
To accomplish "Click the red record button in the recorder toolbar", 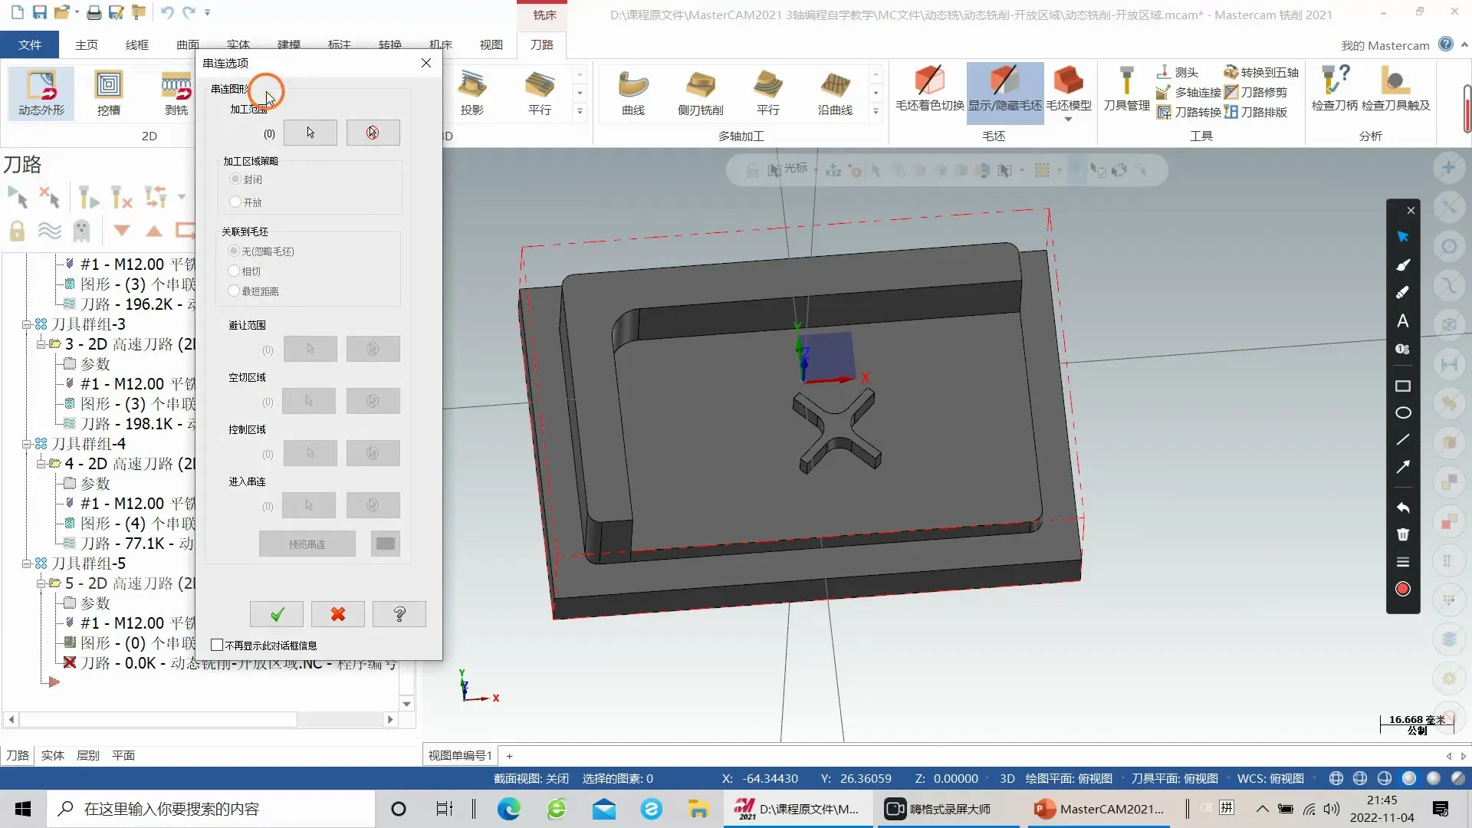I will pos(1403,589).
